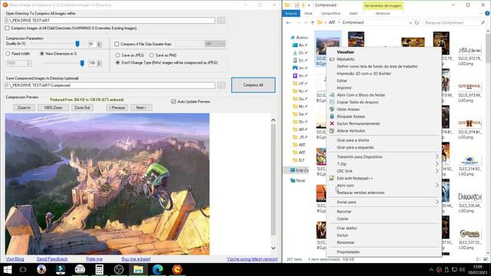This screenshot has width=491, height=276.
Task: Select Save as PNG option
Action: pos(152,55)
